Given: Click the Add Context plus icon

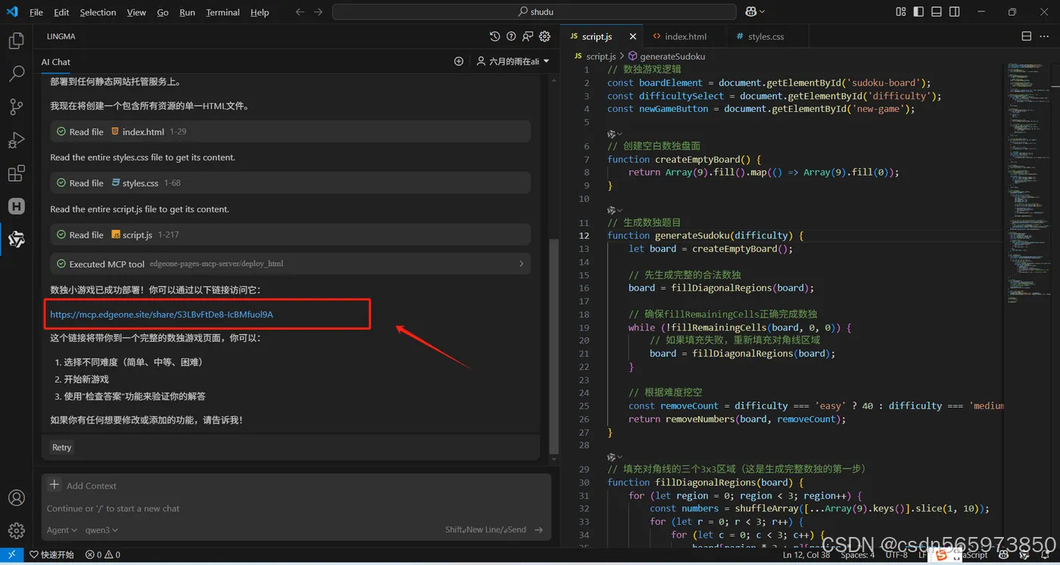Looking at the screenshot, I should tap(55, 485).
